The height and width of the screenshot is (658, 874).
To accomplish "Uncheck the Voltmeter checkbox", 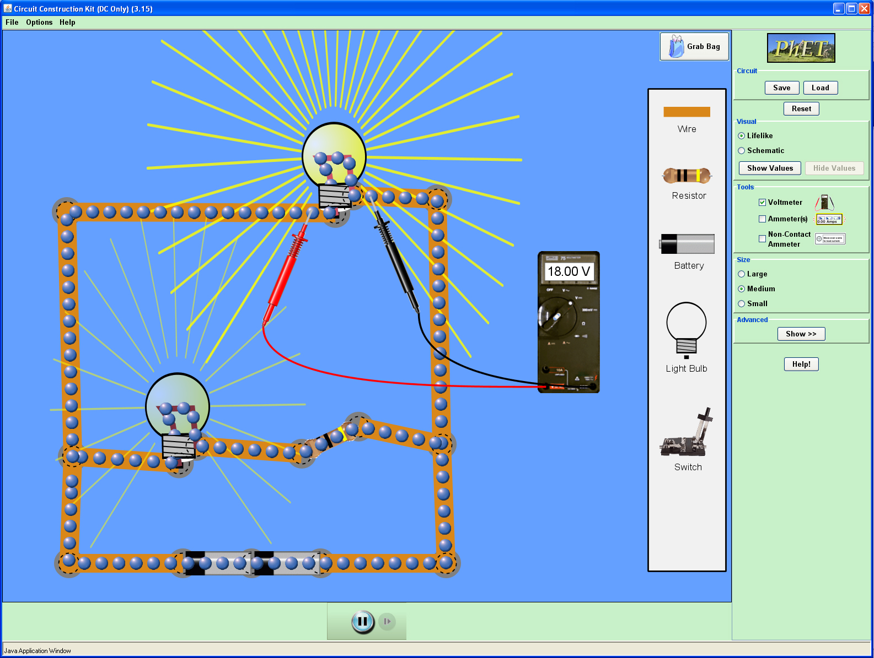I will [x=762, y=203].
